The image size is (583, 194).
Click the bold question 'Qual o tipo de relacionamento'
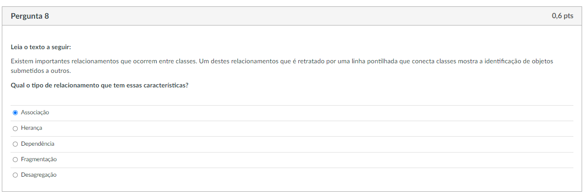(99, 85)
